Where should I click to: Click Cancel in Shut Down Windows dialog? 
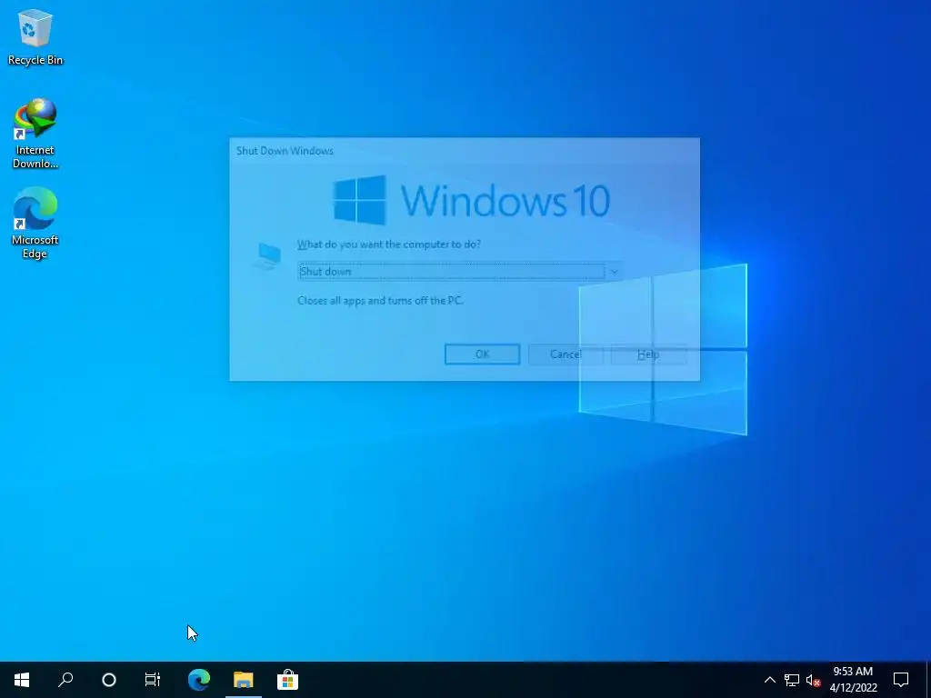coord(566,354)
